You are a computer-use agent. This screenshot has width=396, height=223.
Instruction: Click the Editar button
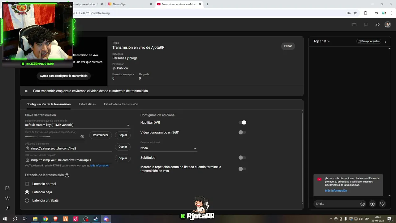coord(288,46)
